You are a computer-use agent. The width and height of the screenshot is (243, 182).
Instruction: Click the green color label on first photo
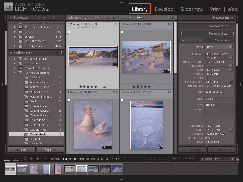pyautogui.click(x=105, y=87)
